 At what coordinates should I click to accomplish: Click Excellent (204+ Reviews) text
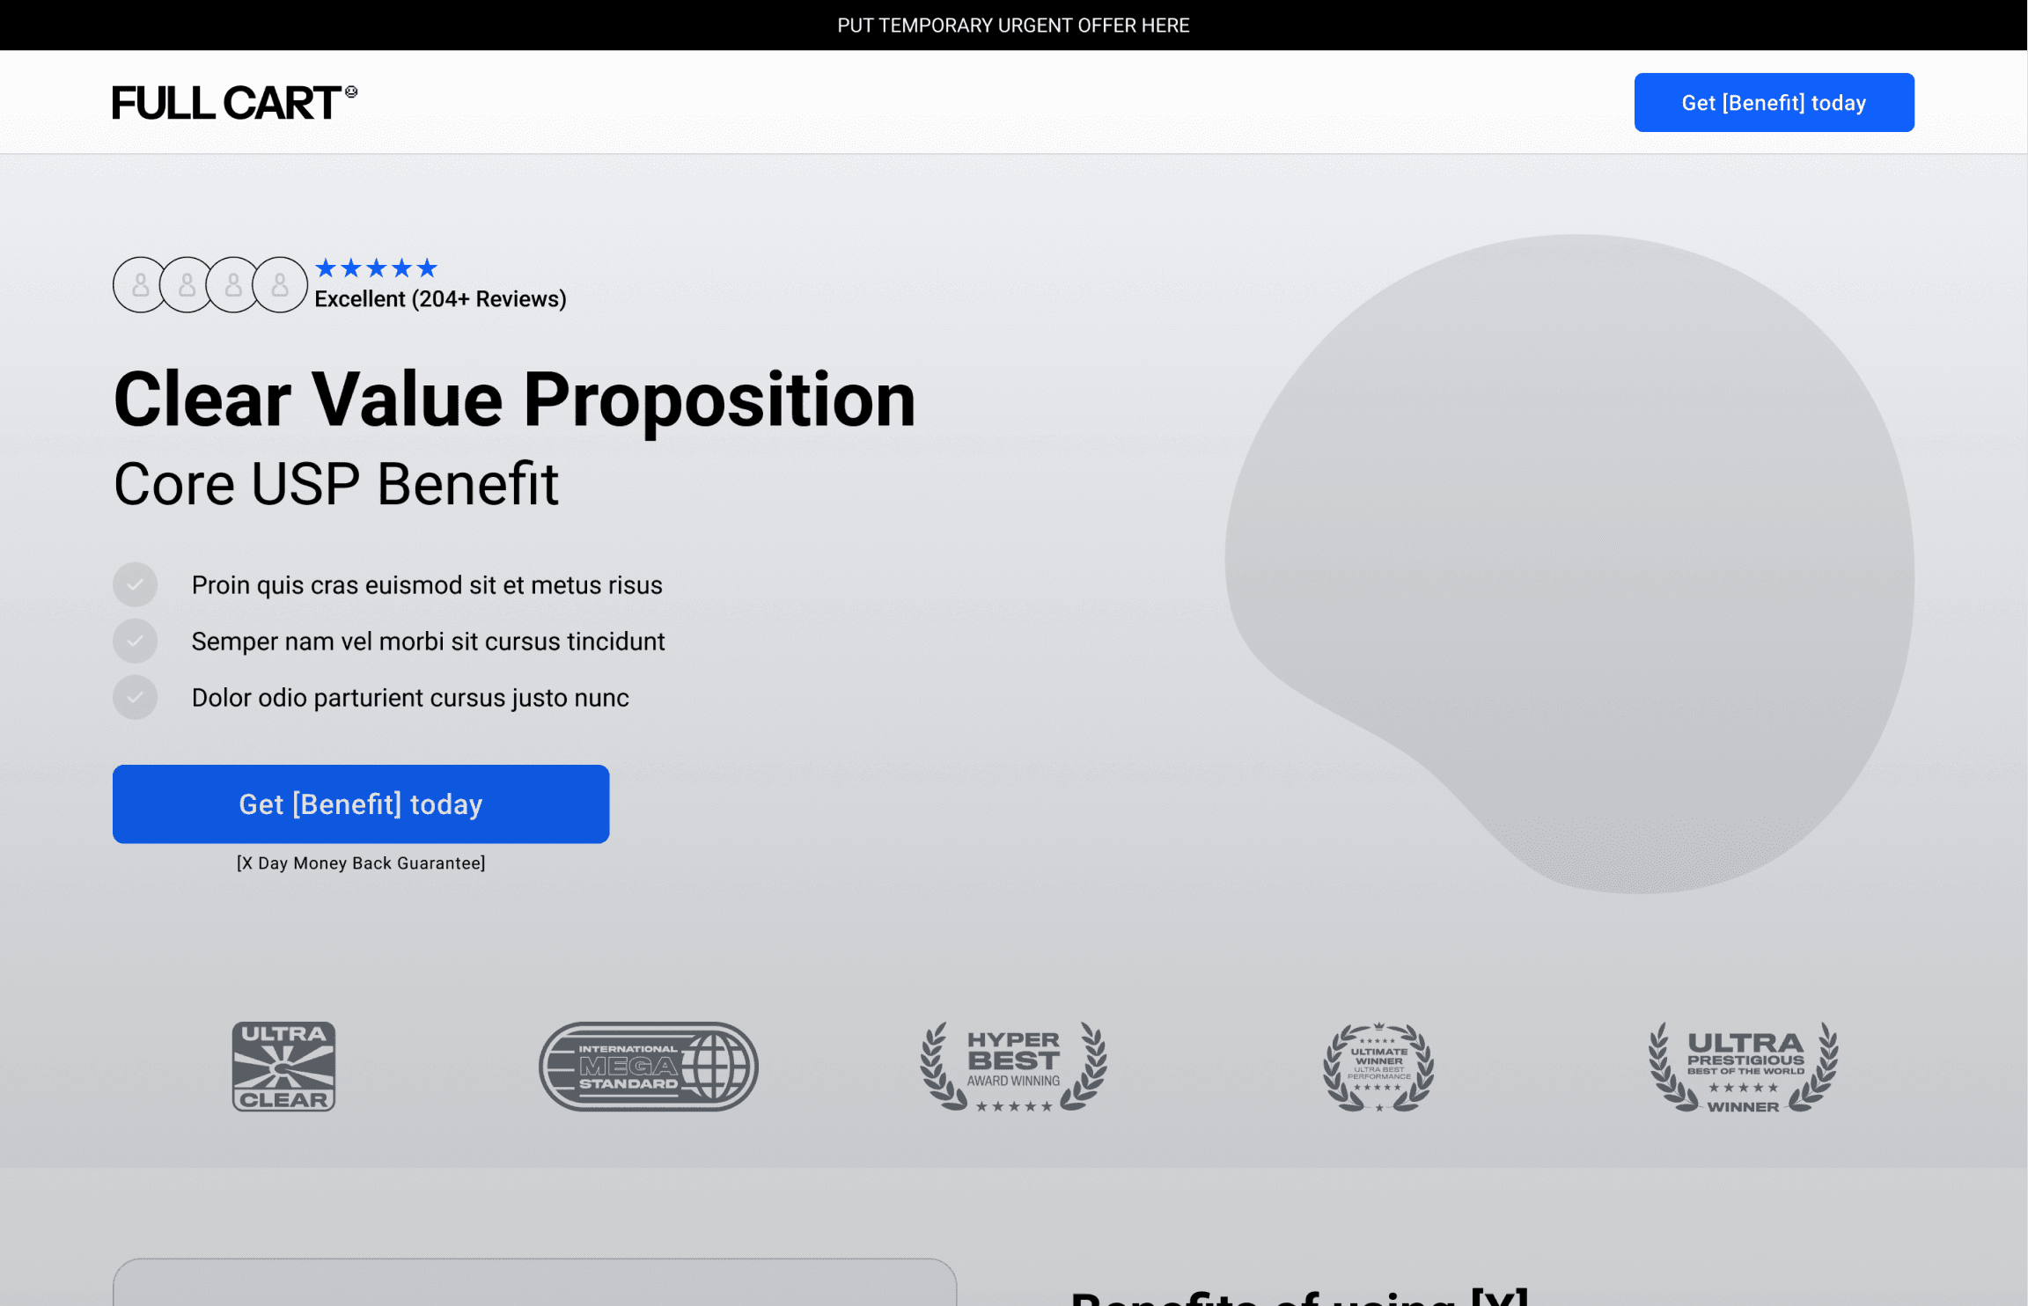(x=440, y=299)
